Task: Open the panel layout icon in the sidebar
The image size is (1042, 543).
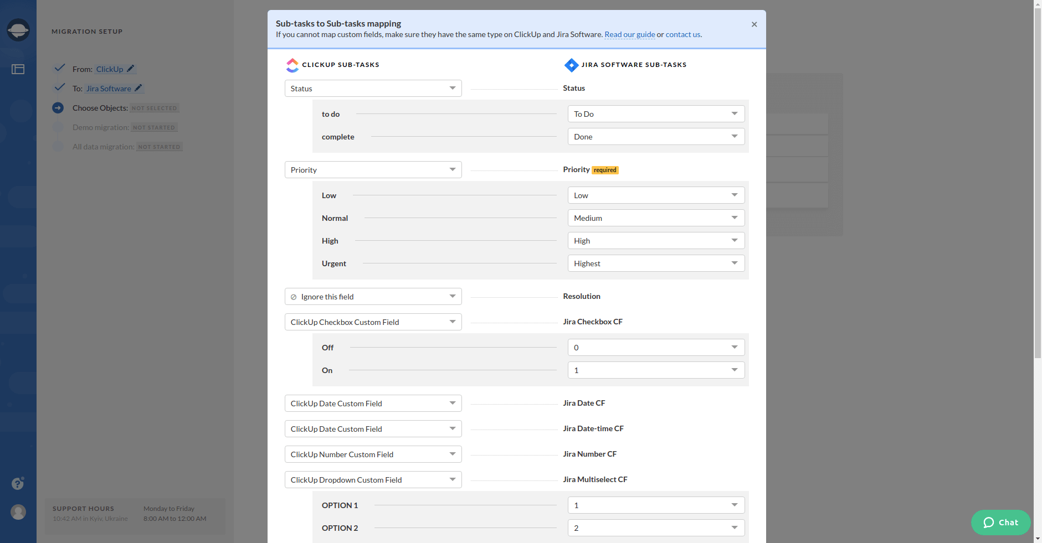Action: click(18, 69)
